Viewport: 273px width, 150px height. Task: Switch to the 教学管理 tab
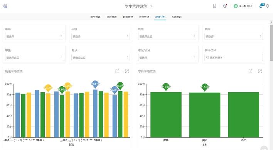click(128, 17)
